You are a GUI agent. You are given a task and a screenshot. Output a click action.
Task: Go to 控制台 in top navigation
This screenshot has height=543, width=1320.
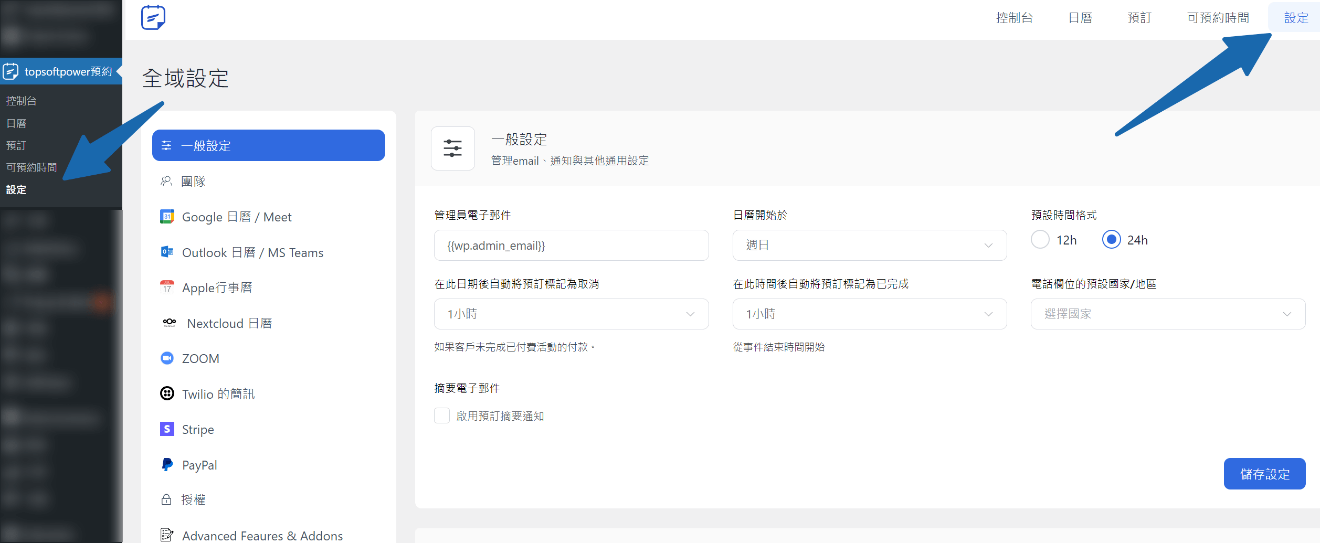(x=1014, y=18)
